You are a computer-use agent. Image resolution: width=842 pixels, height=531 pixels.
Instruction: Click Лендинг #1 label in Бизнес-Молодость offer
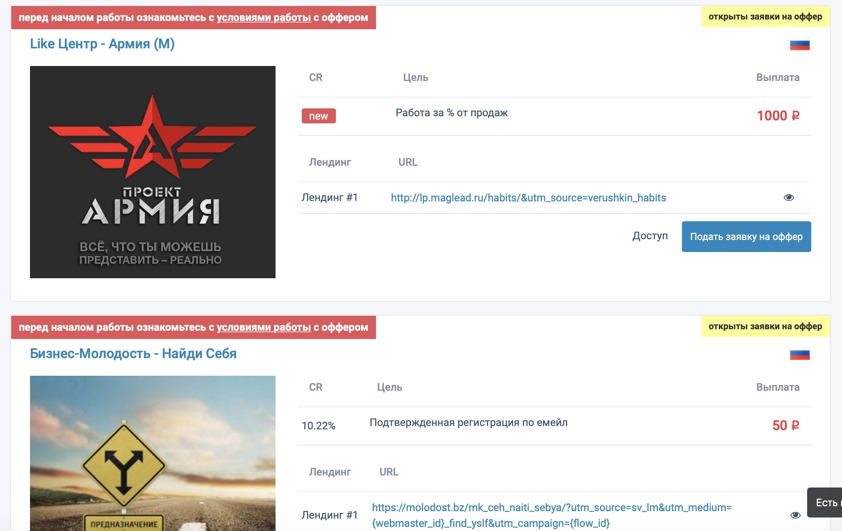point(330,515)
